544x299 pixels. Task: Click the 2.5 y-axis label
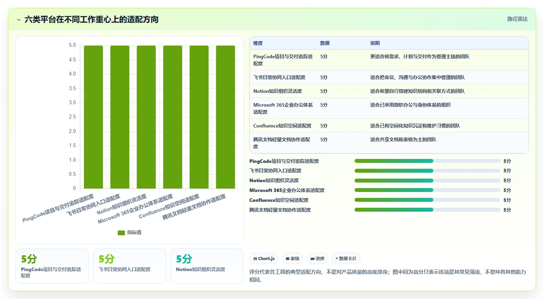click(x=72, y=117)
